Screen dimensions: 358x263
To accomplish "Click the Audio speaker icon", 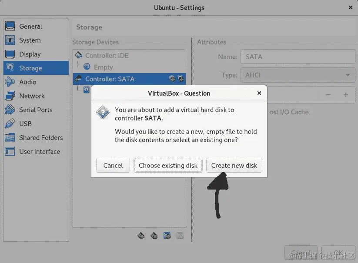I will pyautogui.click(x=10, y=82).
